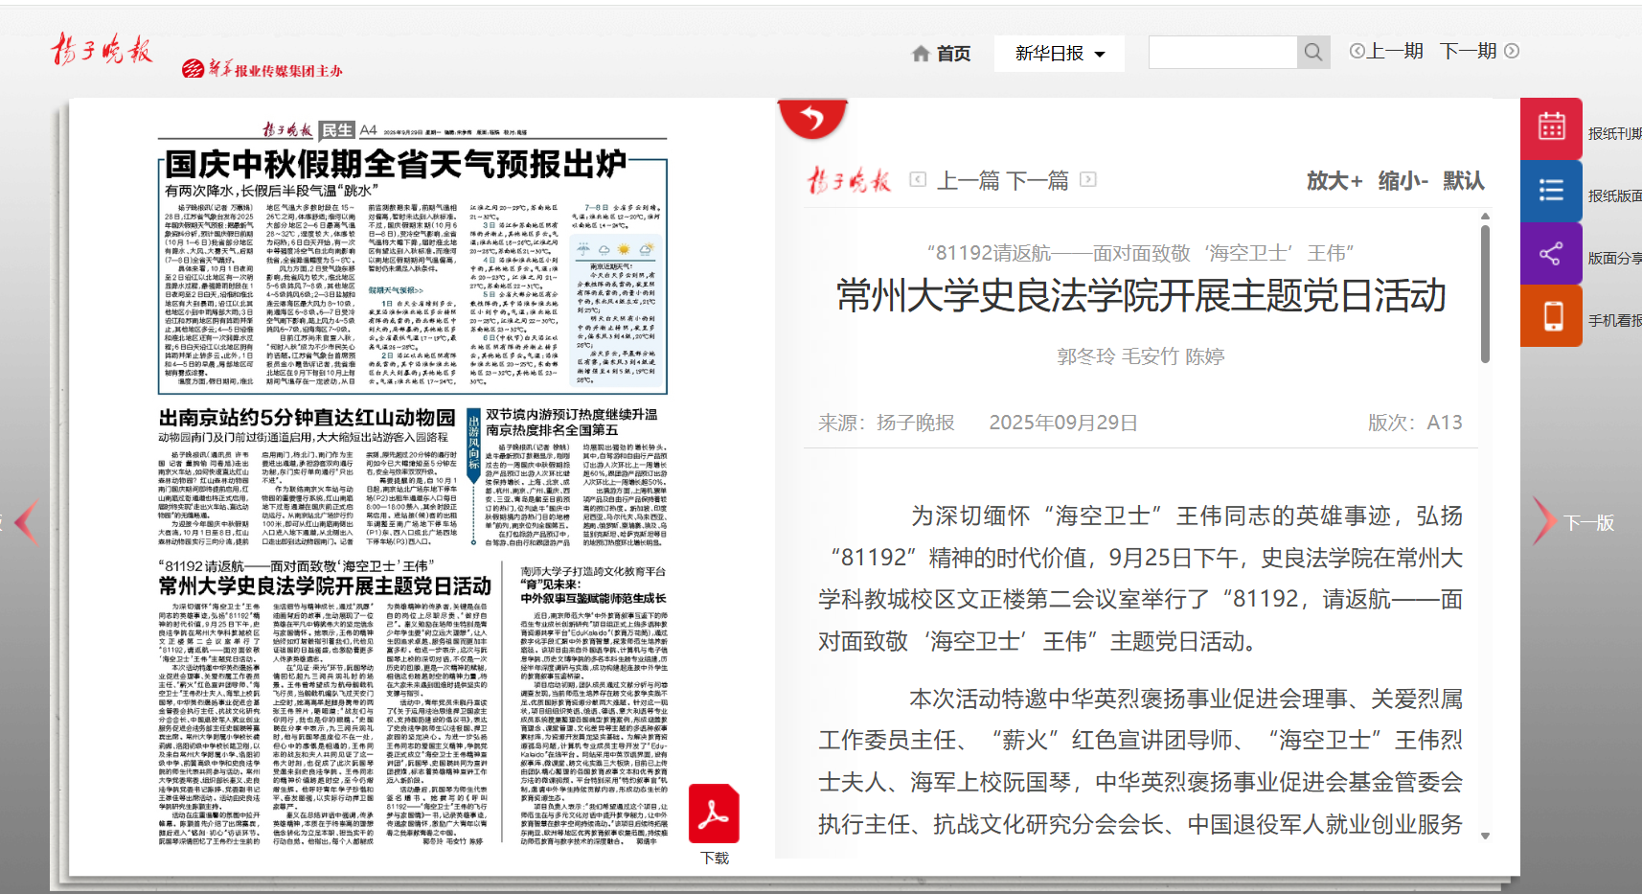Go to the previous issue 上一期

pyautogui.click(x=1386, y=51)
